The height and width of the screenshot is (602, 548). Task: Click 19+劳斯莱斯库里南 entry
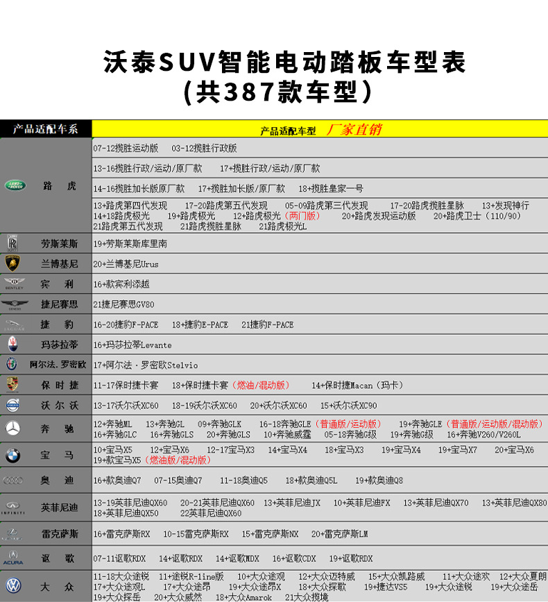(x=130, y=244)
